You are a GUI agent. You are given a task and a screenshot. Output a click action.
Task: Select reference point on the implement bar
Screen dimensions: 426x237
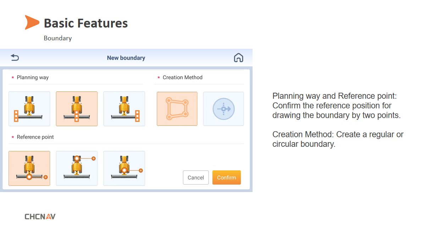tap(29, 168)
